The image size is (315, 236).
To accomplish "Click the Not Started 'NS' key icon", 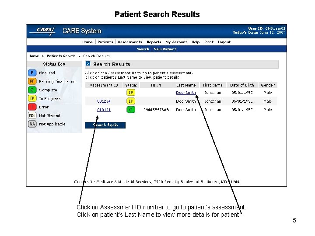I will [x=32, y=115].
